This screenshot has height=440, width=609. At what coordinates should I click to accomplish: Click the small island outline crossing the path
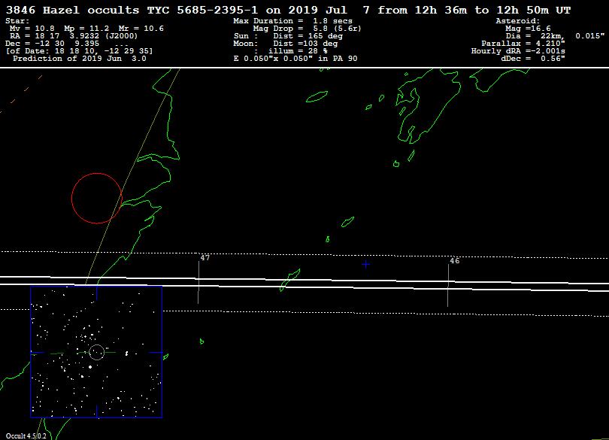[x=289, y=280]
